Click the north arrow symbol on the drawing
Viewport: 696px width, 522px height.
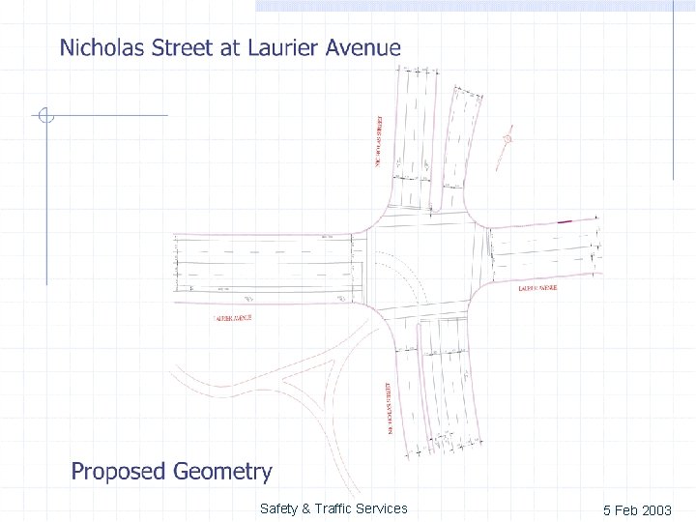pyautogui.click(x=505, y=148)
